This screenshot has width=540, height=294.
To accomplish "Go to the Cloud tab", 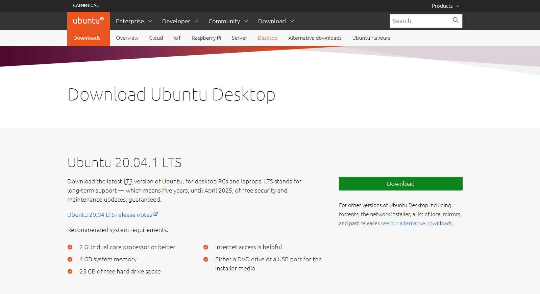I will (156, 38).
